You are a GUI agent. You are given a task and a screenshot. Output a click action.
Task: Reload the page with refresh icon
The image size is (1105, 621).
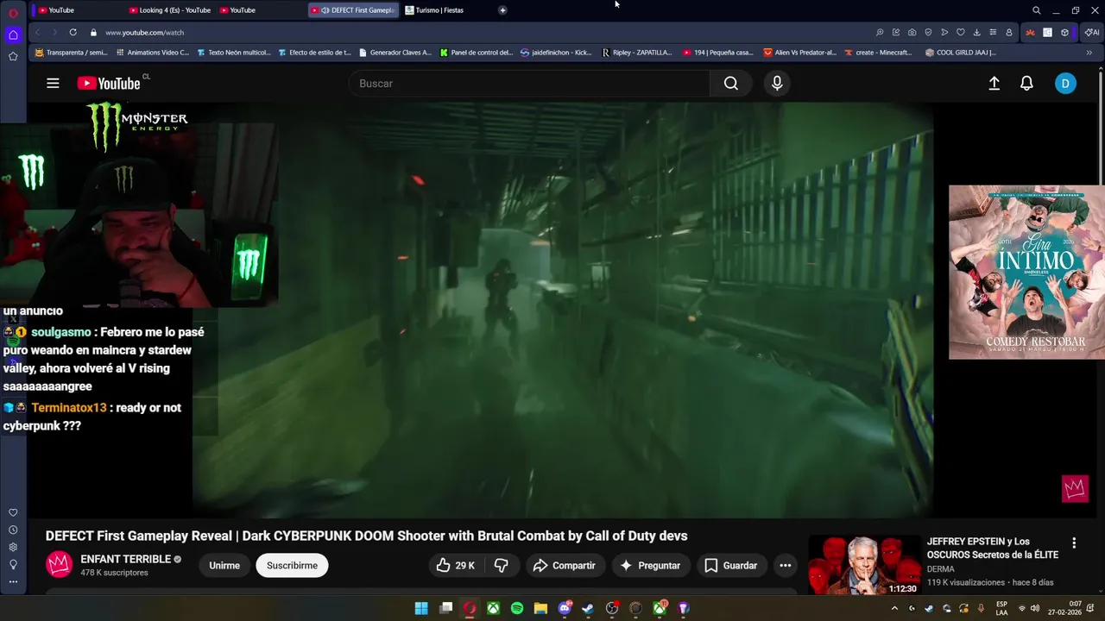click(73, 33)
